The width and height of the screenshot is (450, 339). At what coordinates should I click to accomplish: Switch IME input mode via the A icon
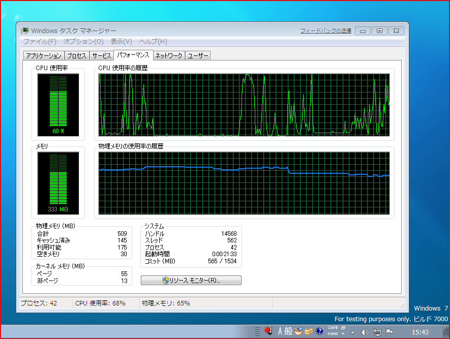280,331
